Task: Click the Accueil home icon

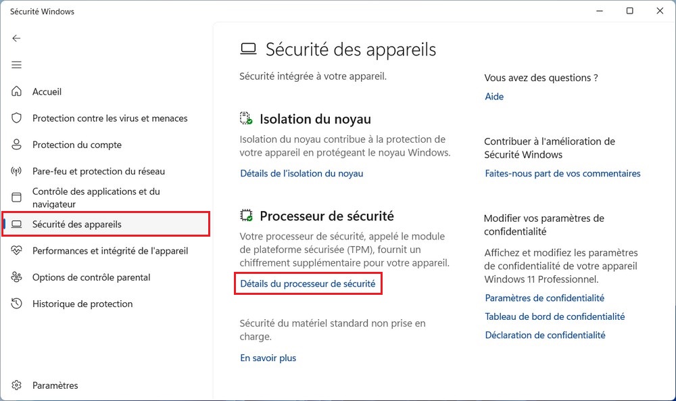Action: point(17,92)
